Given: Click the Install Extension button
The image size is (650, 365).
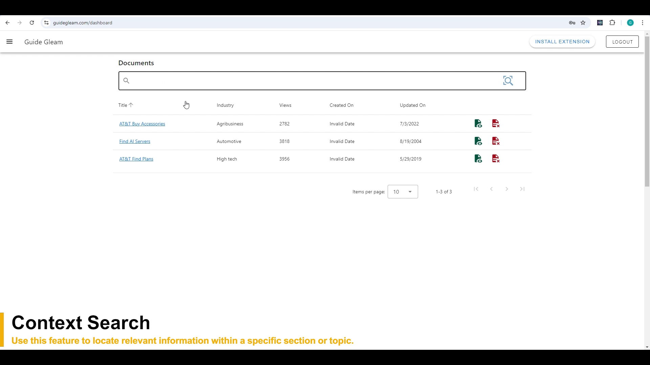Looking at the screenshot, I should click(562, 42).
